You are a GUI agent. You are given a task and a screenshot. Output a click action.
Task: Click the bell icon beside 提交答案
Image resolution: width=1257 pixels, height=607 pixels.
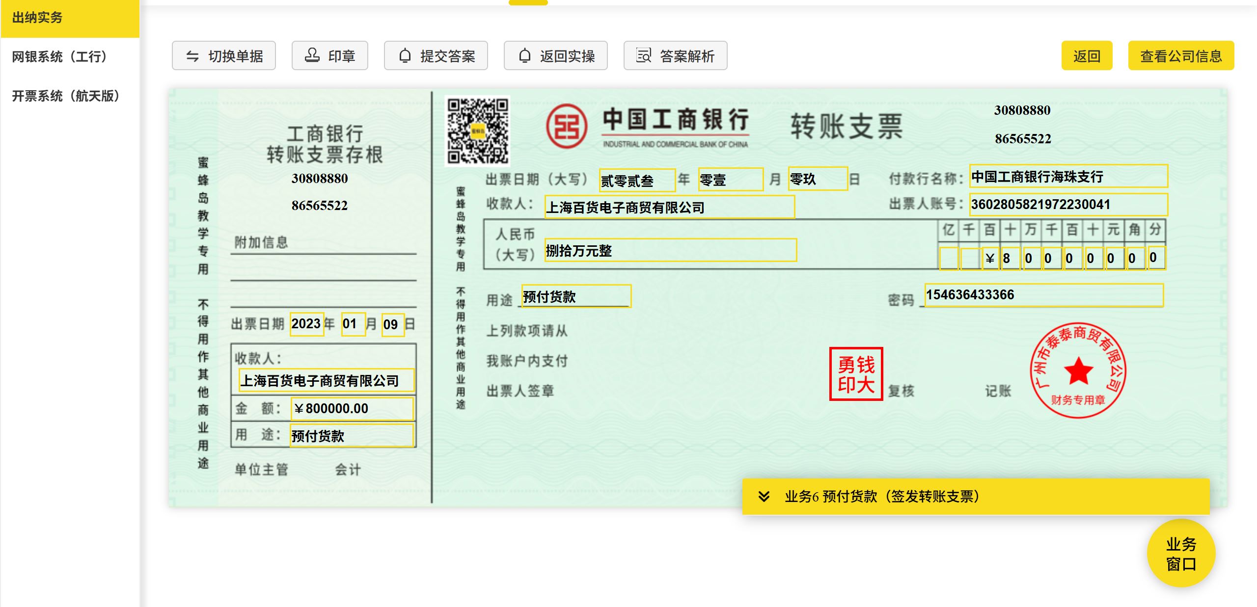(405, 56)
